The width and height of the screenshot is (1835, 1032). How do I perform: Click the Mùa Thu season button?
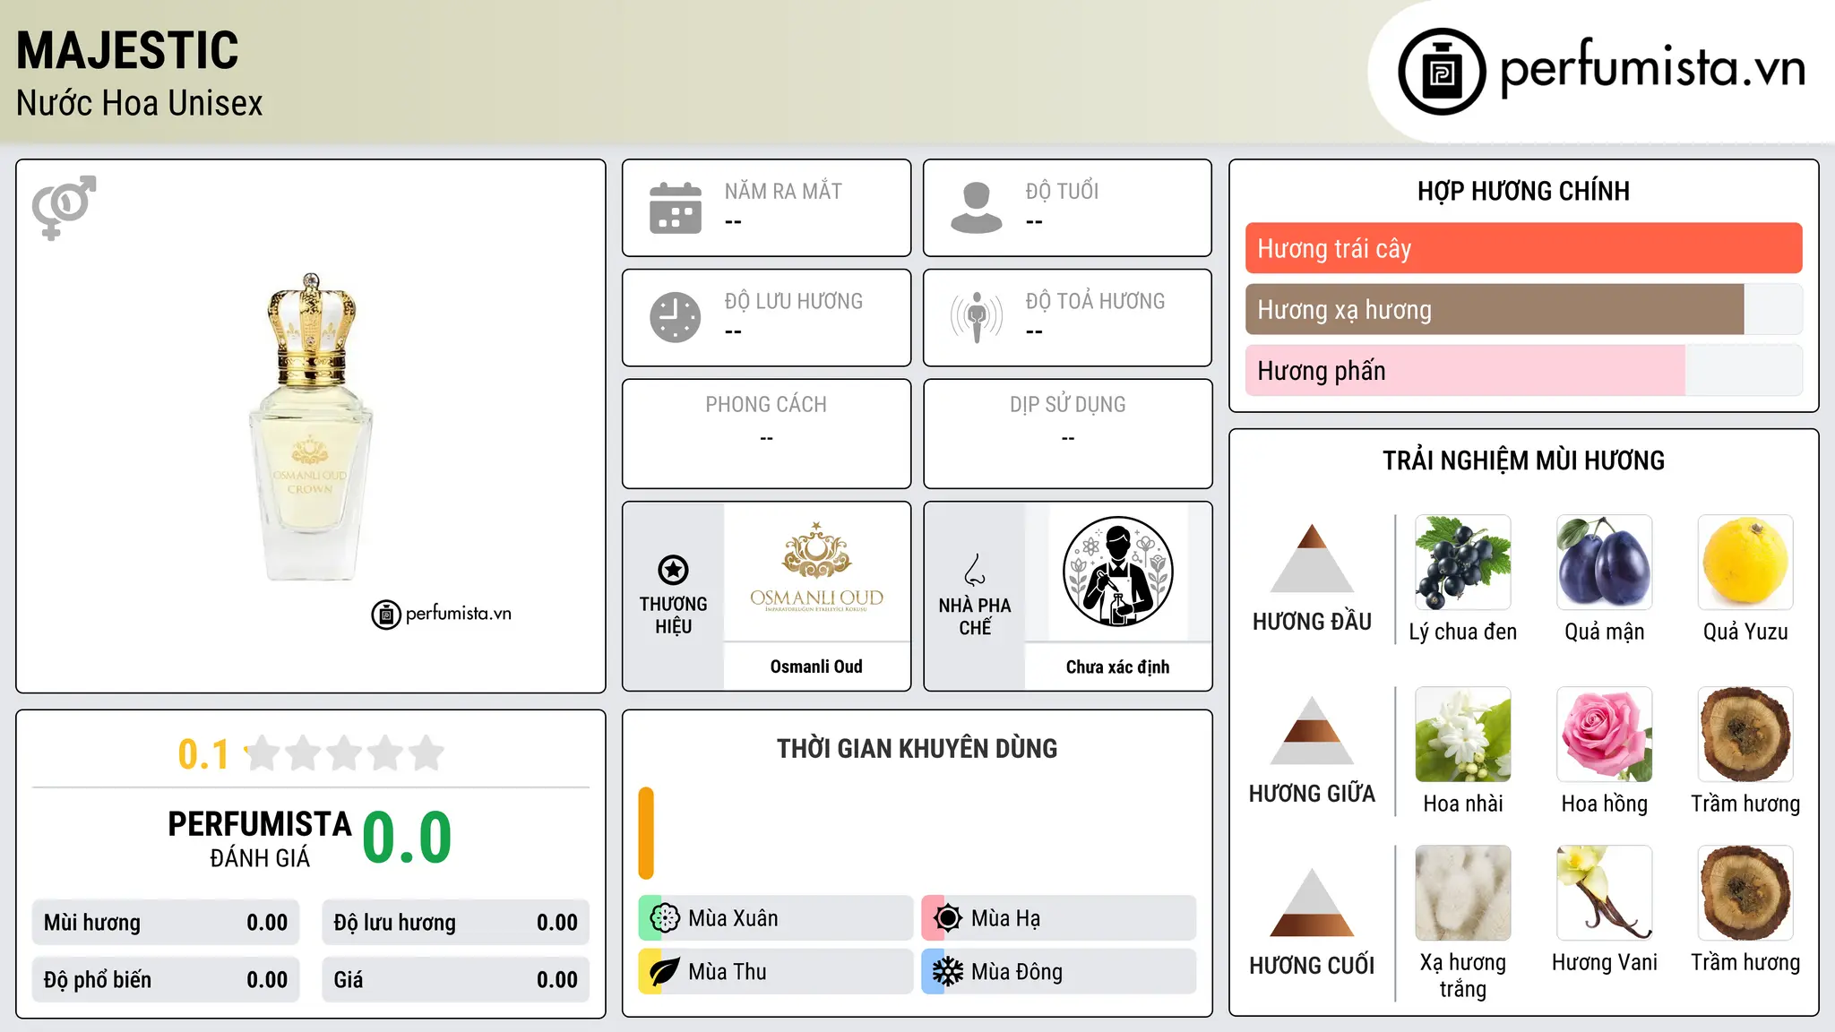[x=775, y=972]
